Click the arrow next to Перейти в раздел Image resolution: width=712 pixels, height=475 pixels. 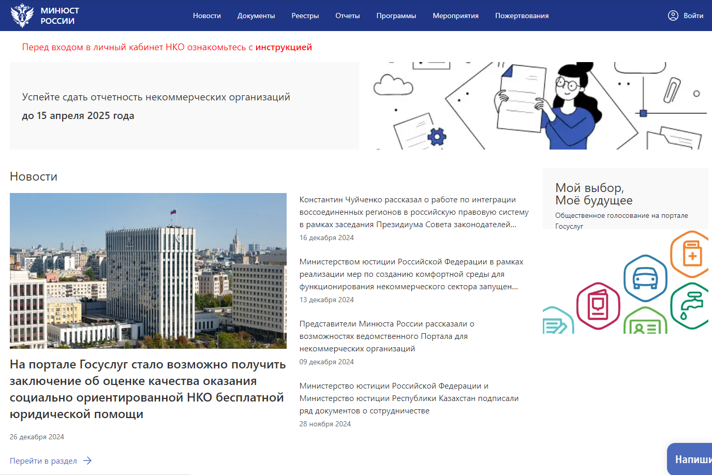click(x=87, y=461)
